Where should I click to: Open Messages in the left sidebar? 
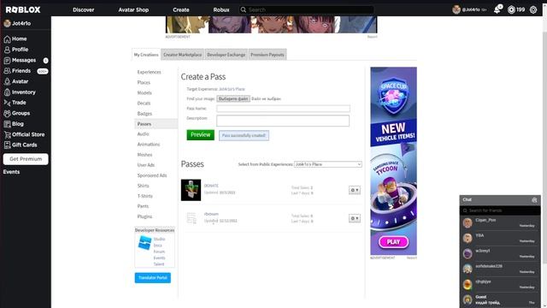[25, 61]
